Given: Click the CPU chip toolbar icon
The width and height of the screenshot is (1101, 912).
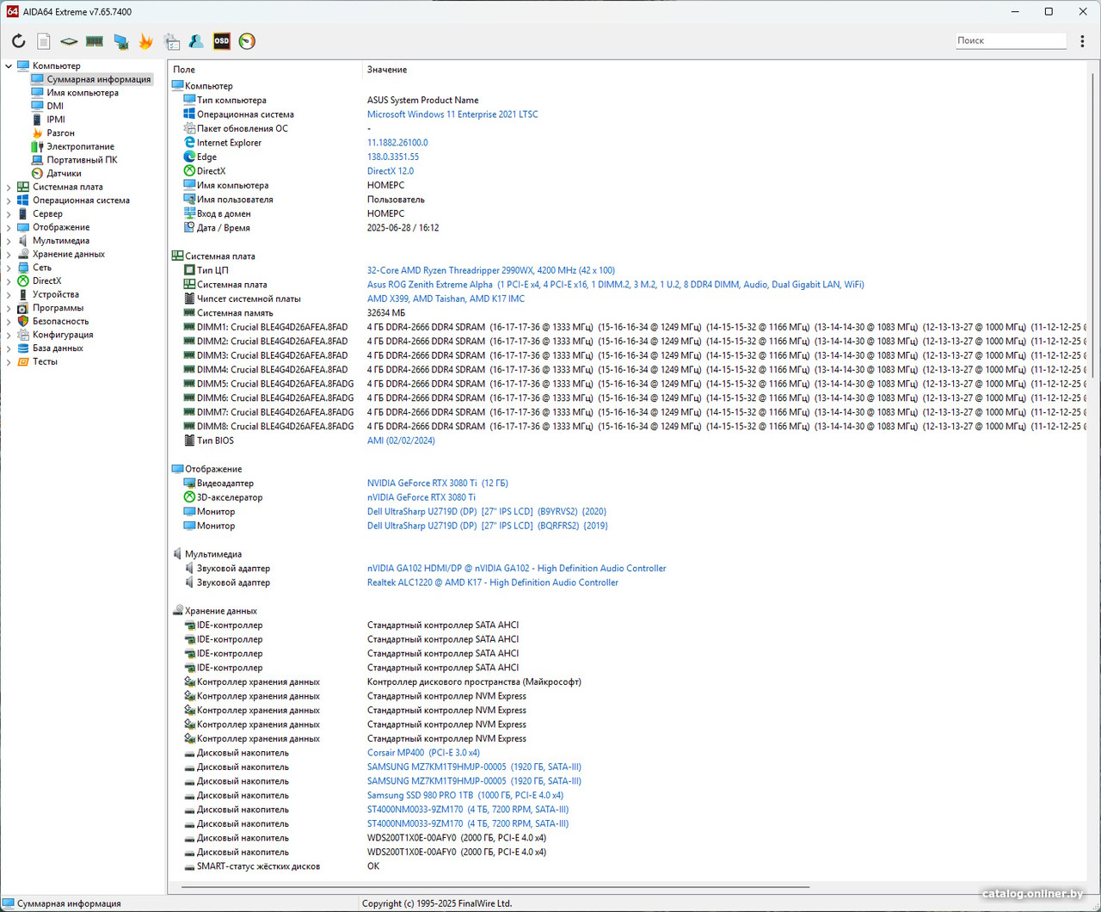Looking at the screenshot, I should point(69,41).
